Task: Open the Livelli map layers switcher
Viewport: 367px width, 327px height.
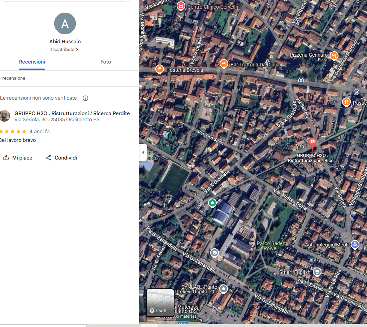Action: coord(160,302)
